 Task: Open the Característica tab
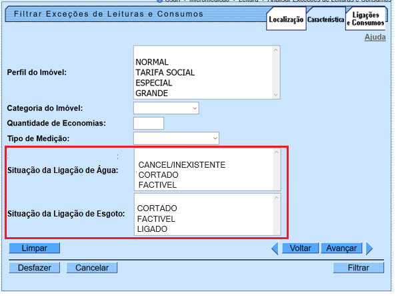(x=326, y=19)
